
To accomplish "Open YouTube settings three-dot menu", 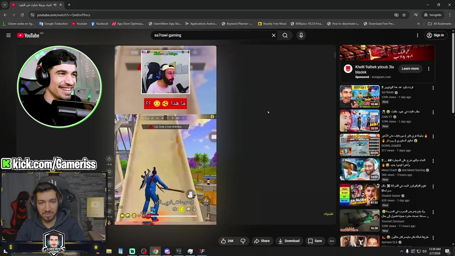I will pyautogui.click(x=418, y=35).
